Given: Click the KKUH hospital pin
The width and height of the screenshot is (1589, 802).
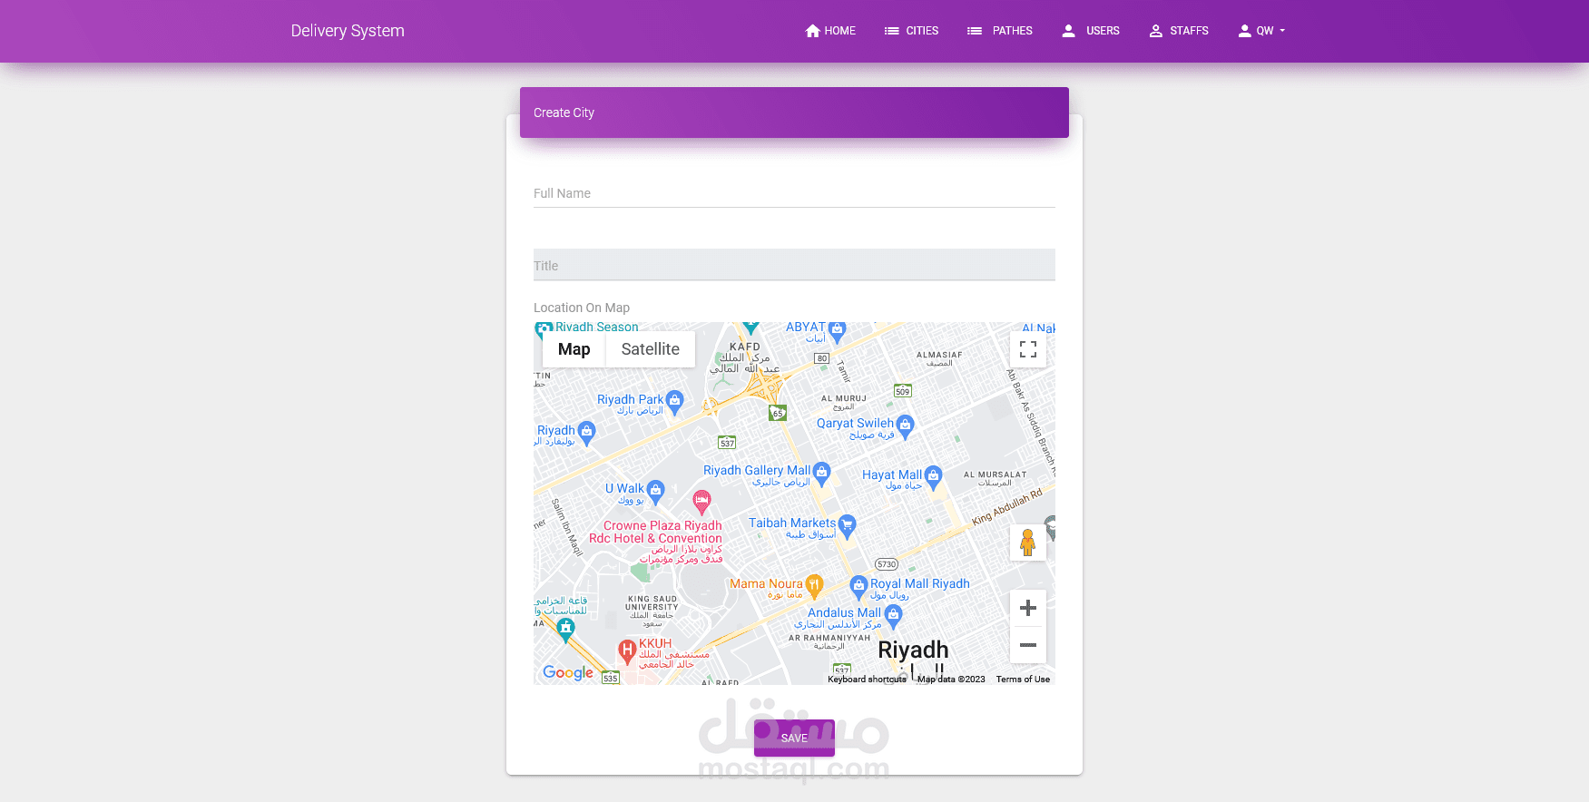Looking at the screenshot, I should [x=627, y=650].
